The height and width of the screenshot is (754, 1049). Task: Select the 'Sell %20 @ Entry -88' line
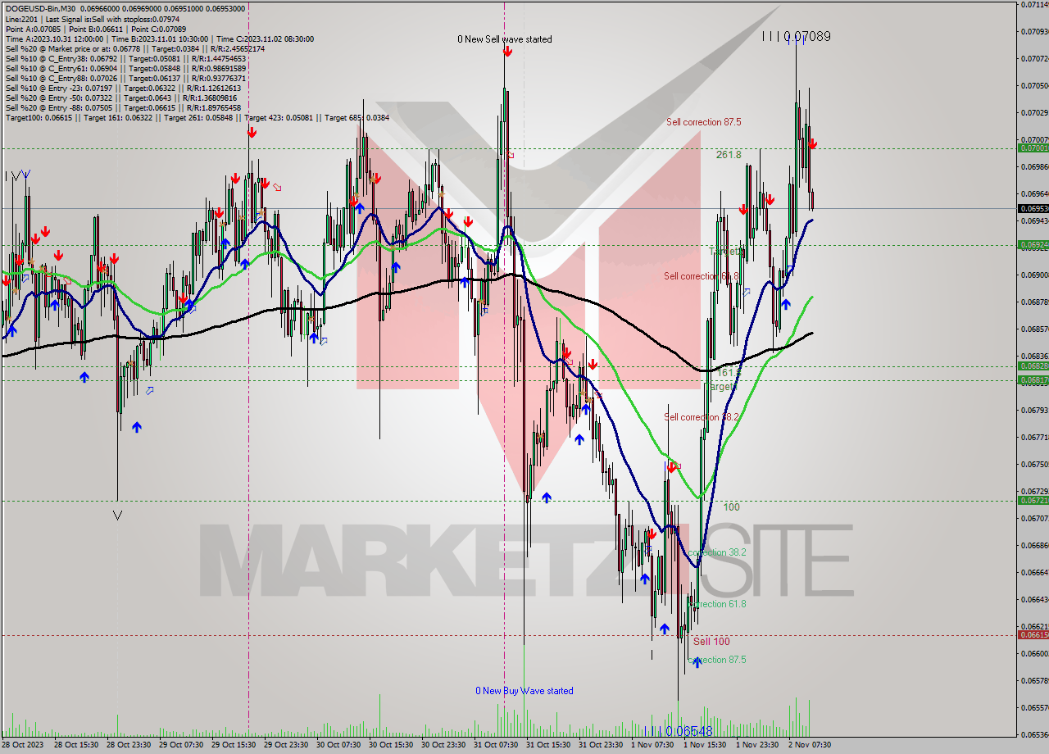[x=123, y=107]
